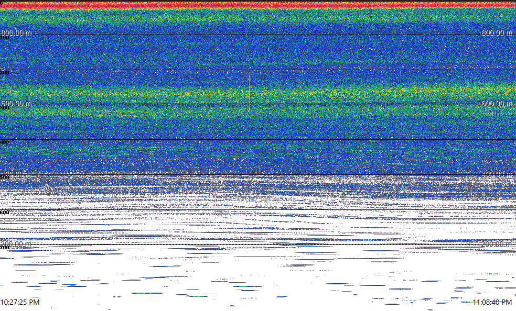This screenshot has width=516, height=311.
Task: Click the left-side 800.00 m range label
Action: (x=16, y=32)
